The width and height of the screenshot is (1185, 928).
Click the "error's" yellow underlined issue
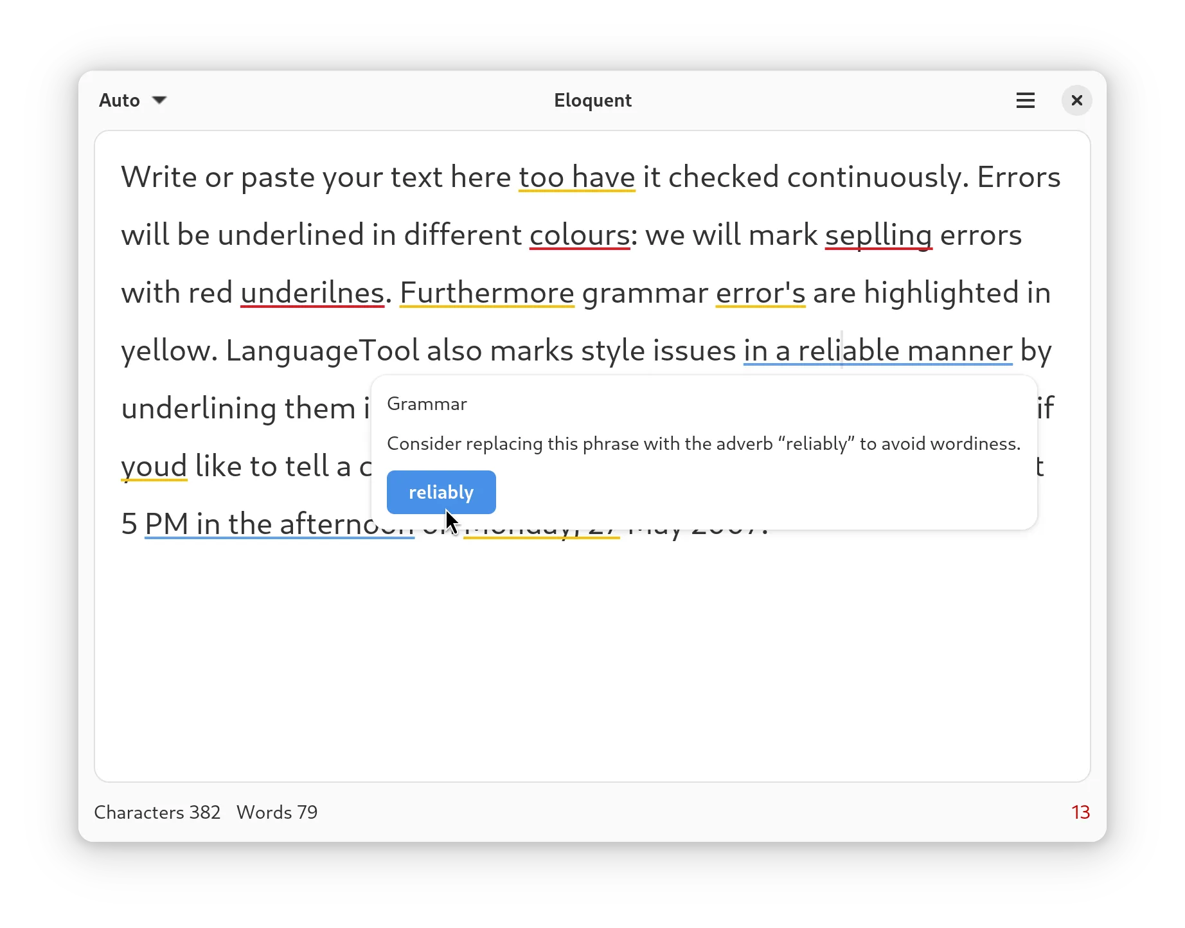coord(760,292)
